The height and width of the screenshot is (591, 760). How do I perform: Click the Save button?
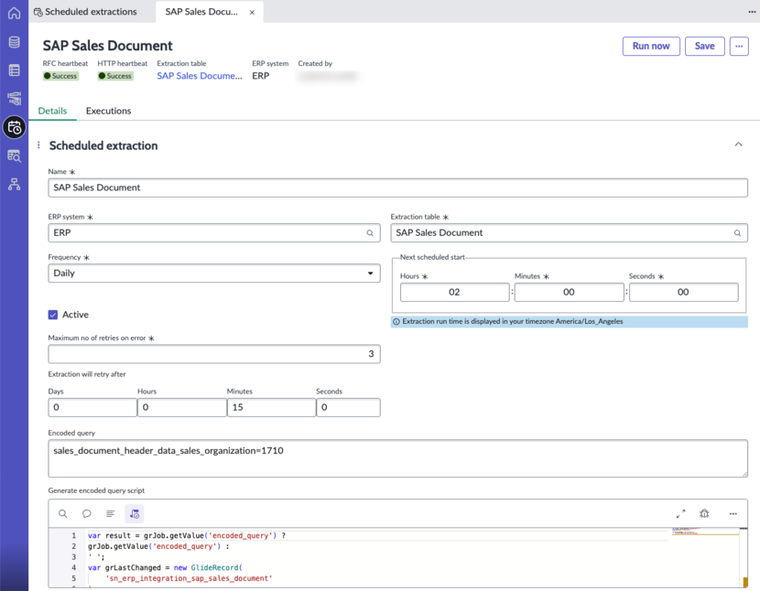tap(705, 46)
